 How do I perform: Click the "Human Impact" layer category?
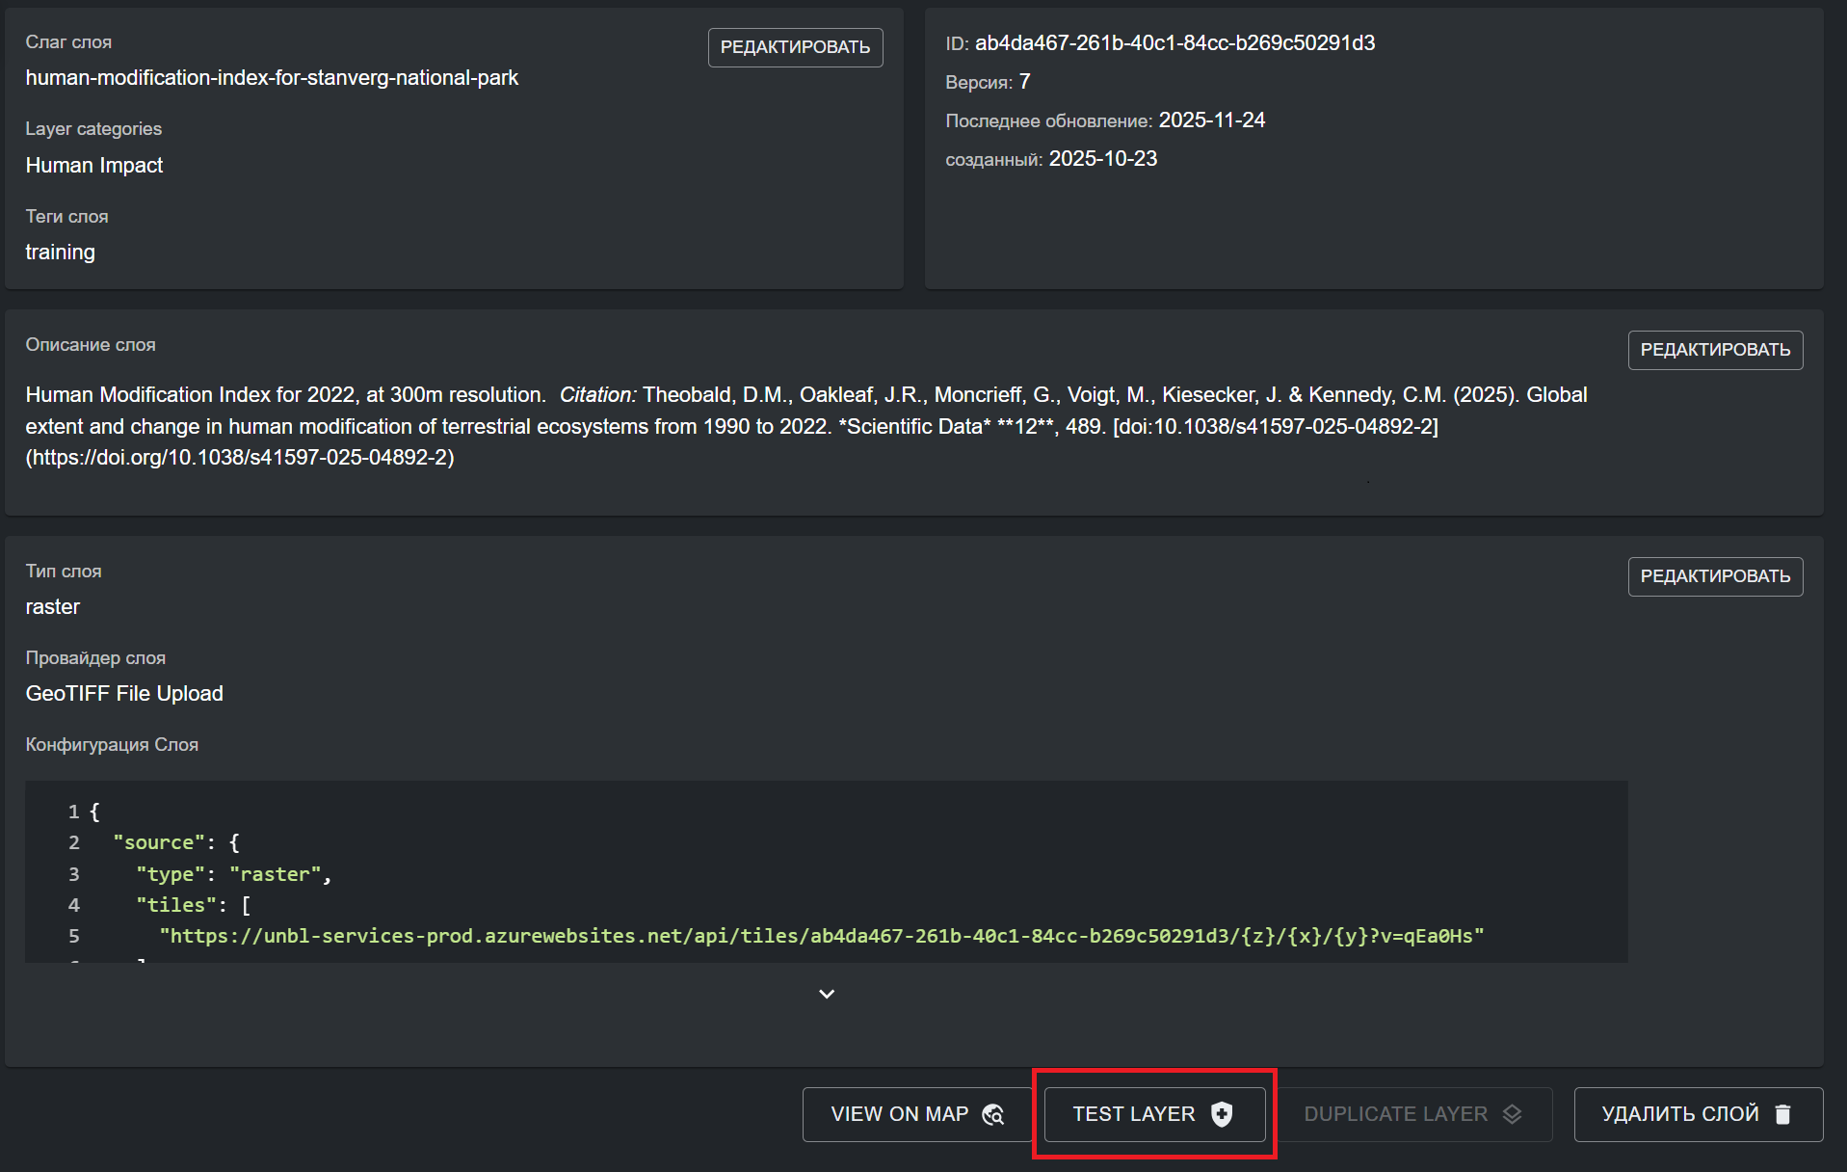(x=93, y=166)
